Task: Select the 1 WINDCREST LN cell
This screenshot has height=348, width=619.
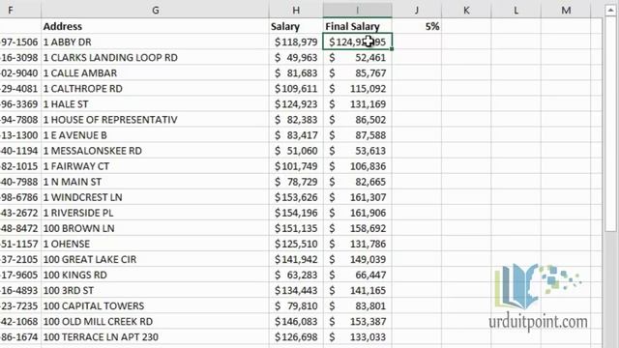Action: (x=155, y=197)
